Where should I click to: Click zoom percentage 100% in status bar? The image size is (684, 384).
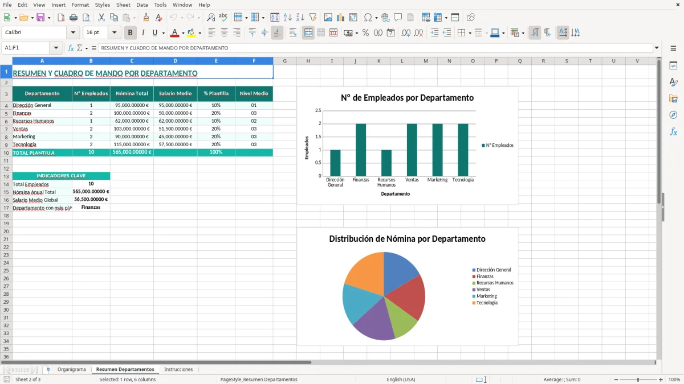pos(674,379)
